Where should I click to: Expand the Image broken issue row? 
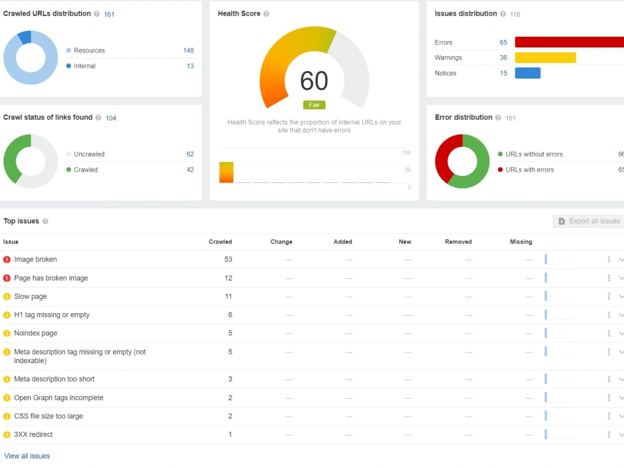[621, 260]
